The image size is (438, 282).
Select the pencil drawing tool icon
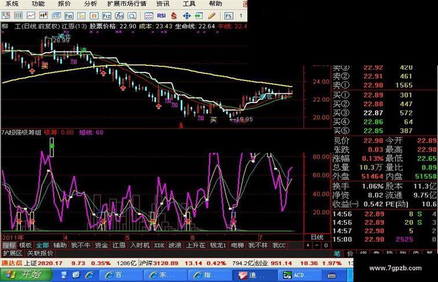(211, 16)
